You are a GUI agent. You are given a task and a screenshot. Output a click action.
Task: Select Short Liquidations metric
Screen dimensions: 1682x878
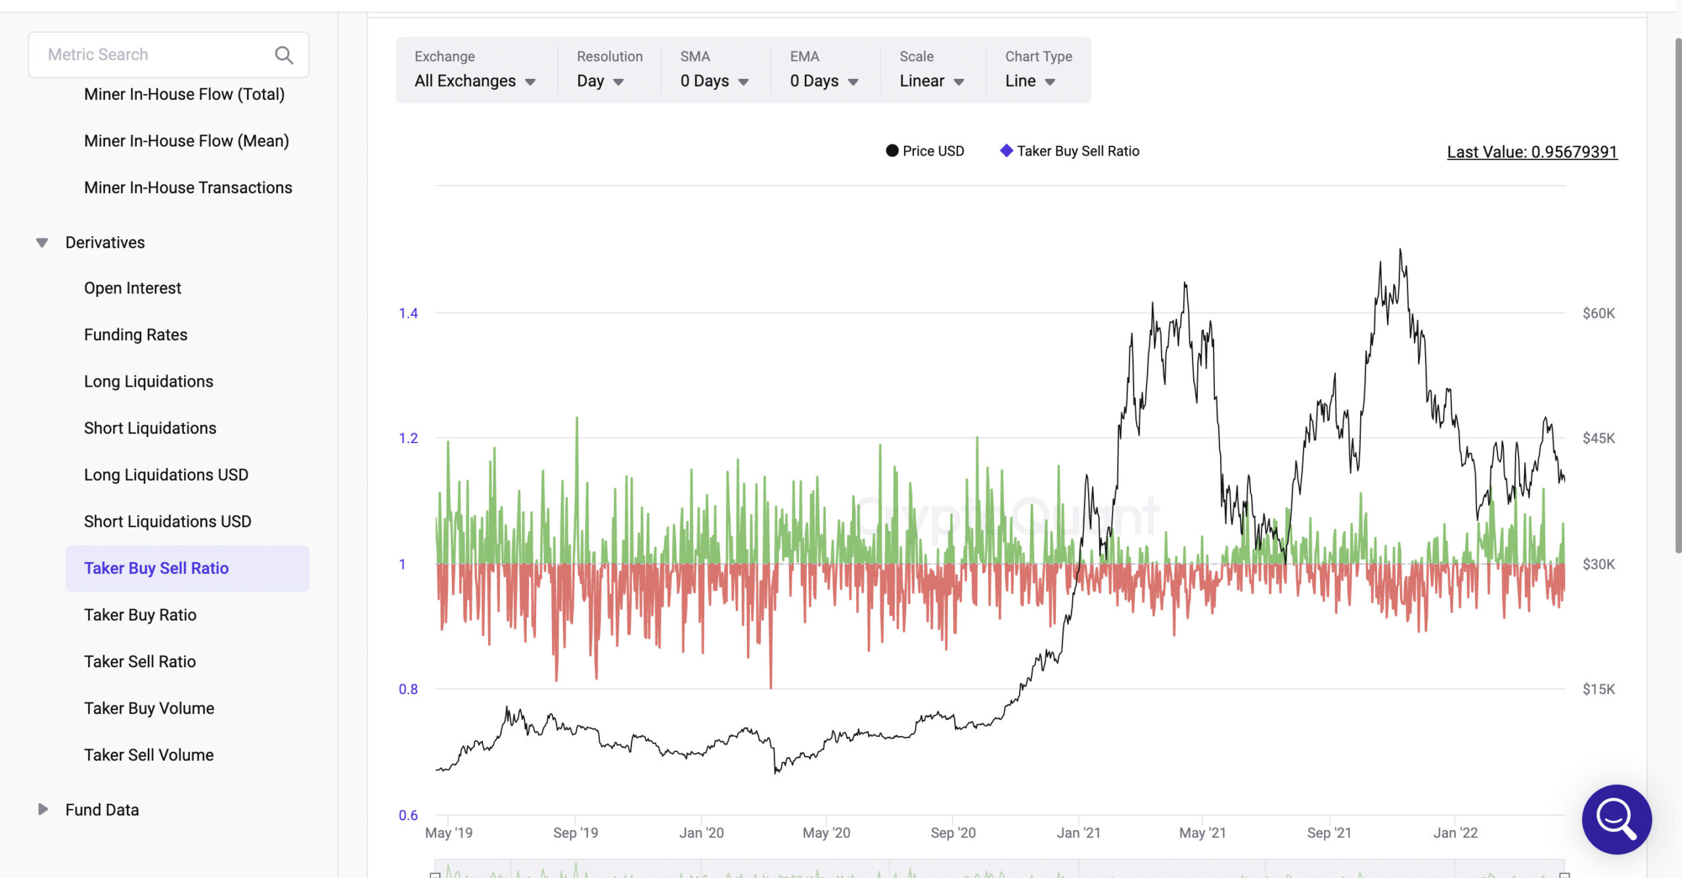coord(150,428)
